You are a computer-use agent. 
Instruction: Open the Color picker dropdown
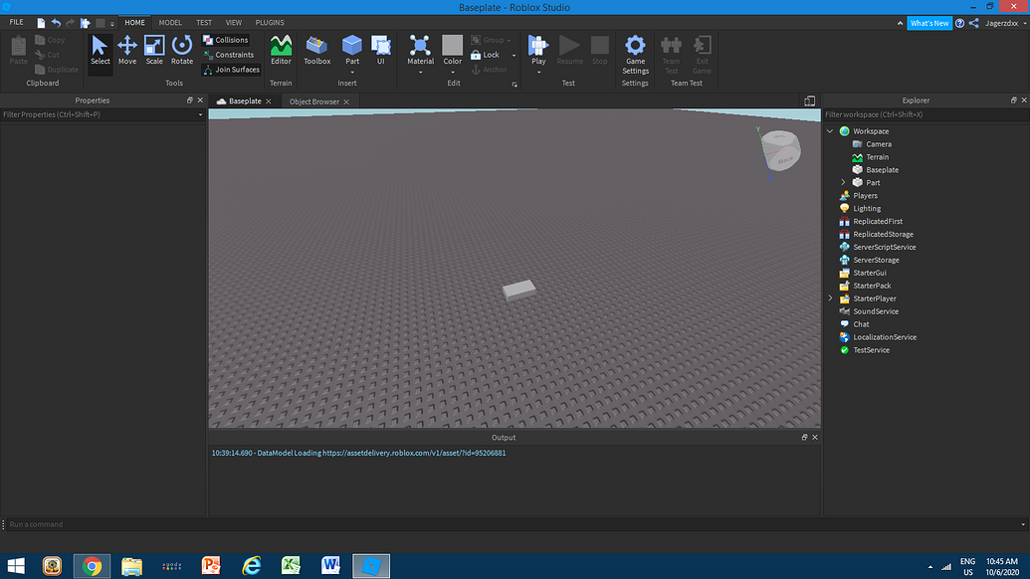click(x=453, y=71)
